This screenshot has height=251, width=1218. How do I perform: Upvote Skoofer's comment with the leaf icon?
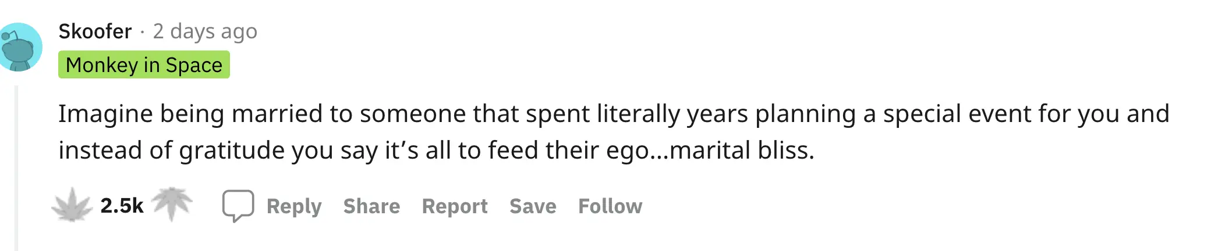72,205
